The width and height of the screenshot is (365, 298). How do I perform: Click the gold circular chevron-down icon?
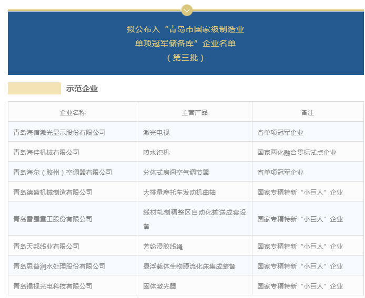point(187,10)
